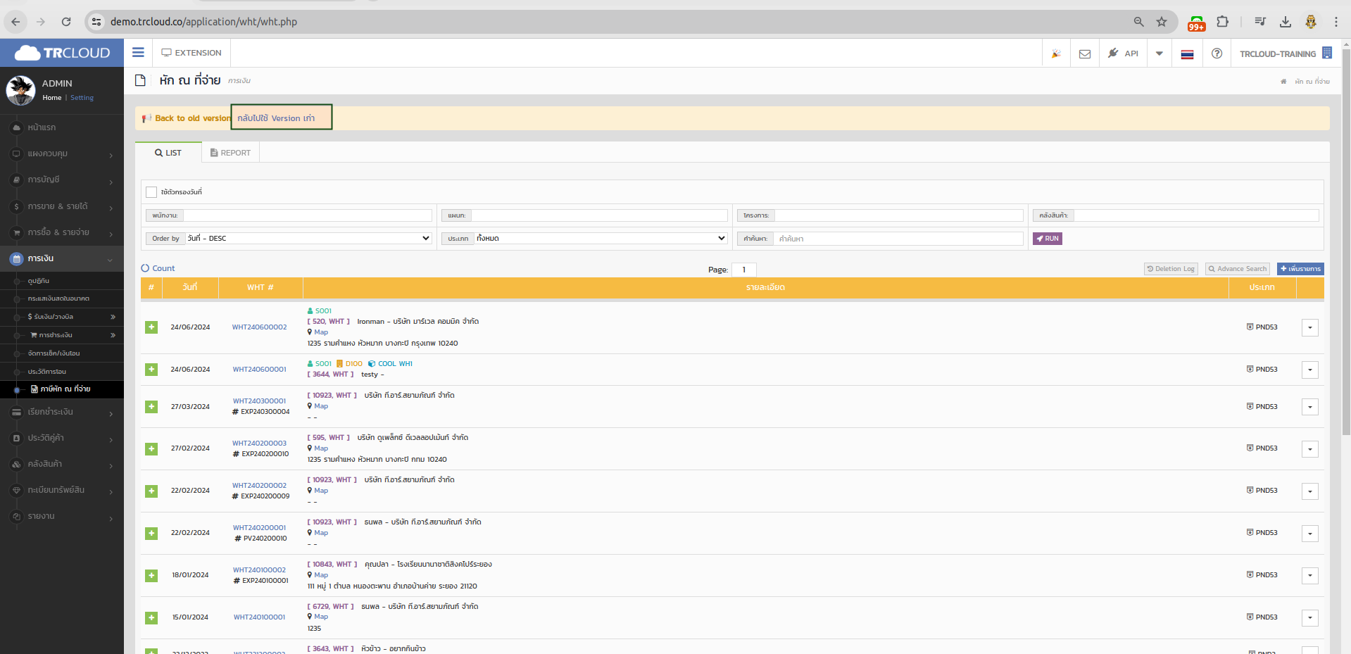Open action dropdown for WHT240600001 row
The height and width of the screenshot is (654, 1351).
[x=1309, y=370]
